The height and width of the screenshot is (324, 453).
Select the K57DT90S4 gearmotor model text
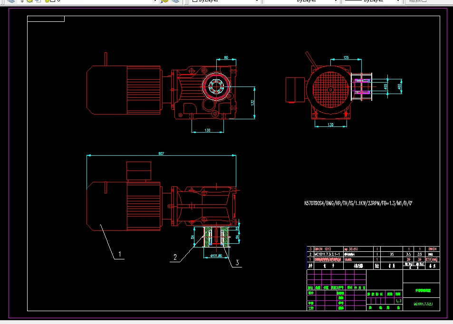(x=358, y=203)
